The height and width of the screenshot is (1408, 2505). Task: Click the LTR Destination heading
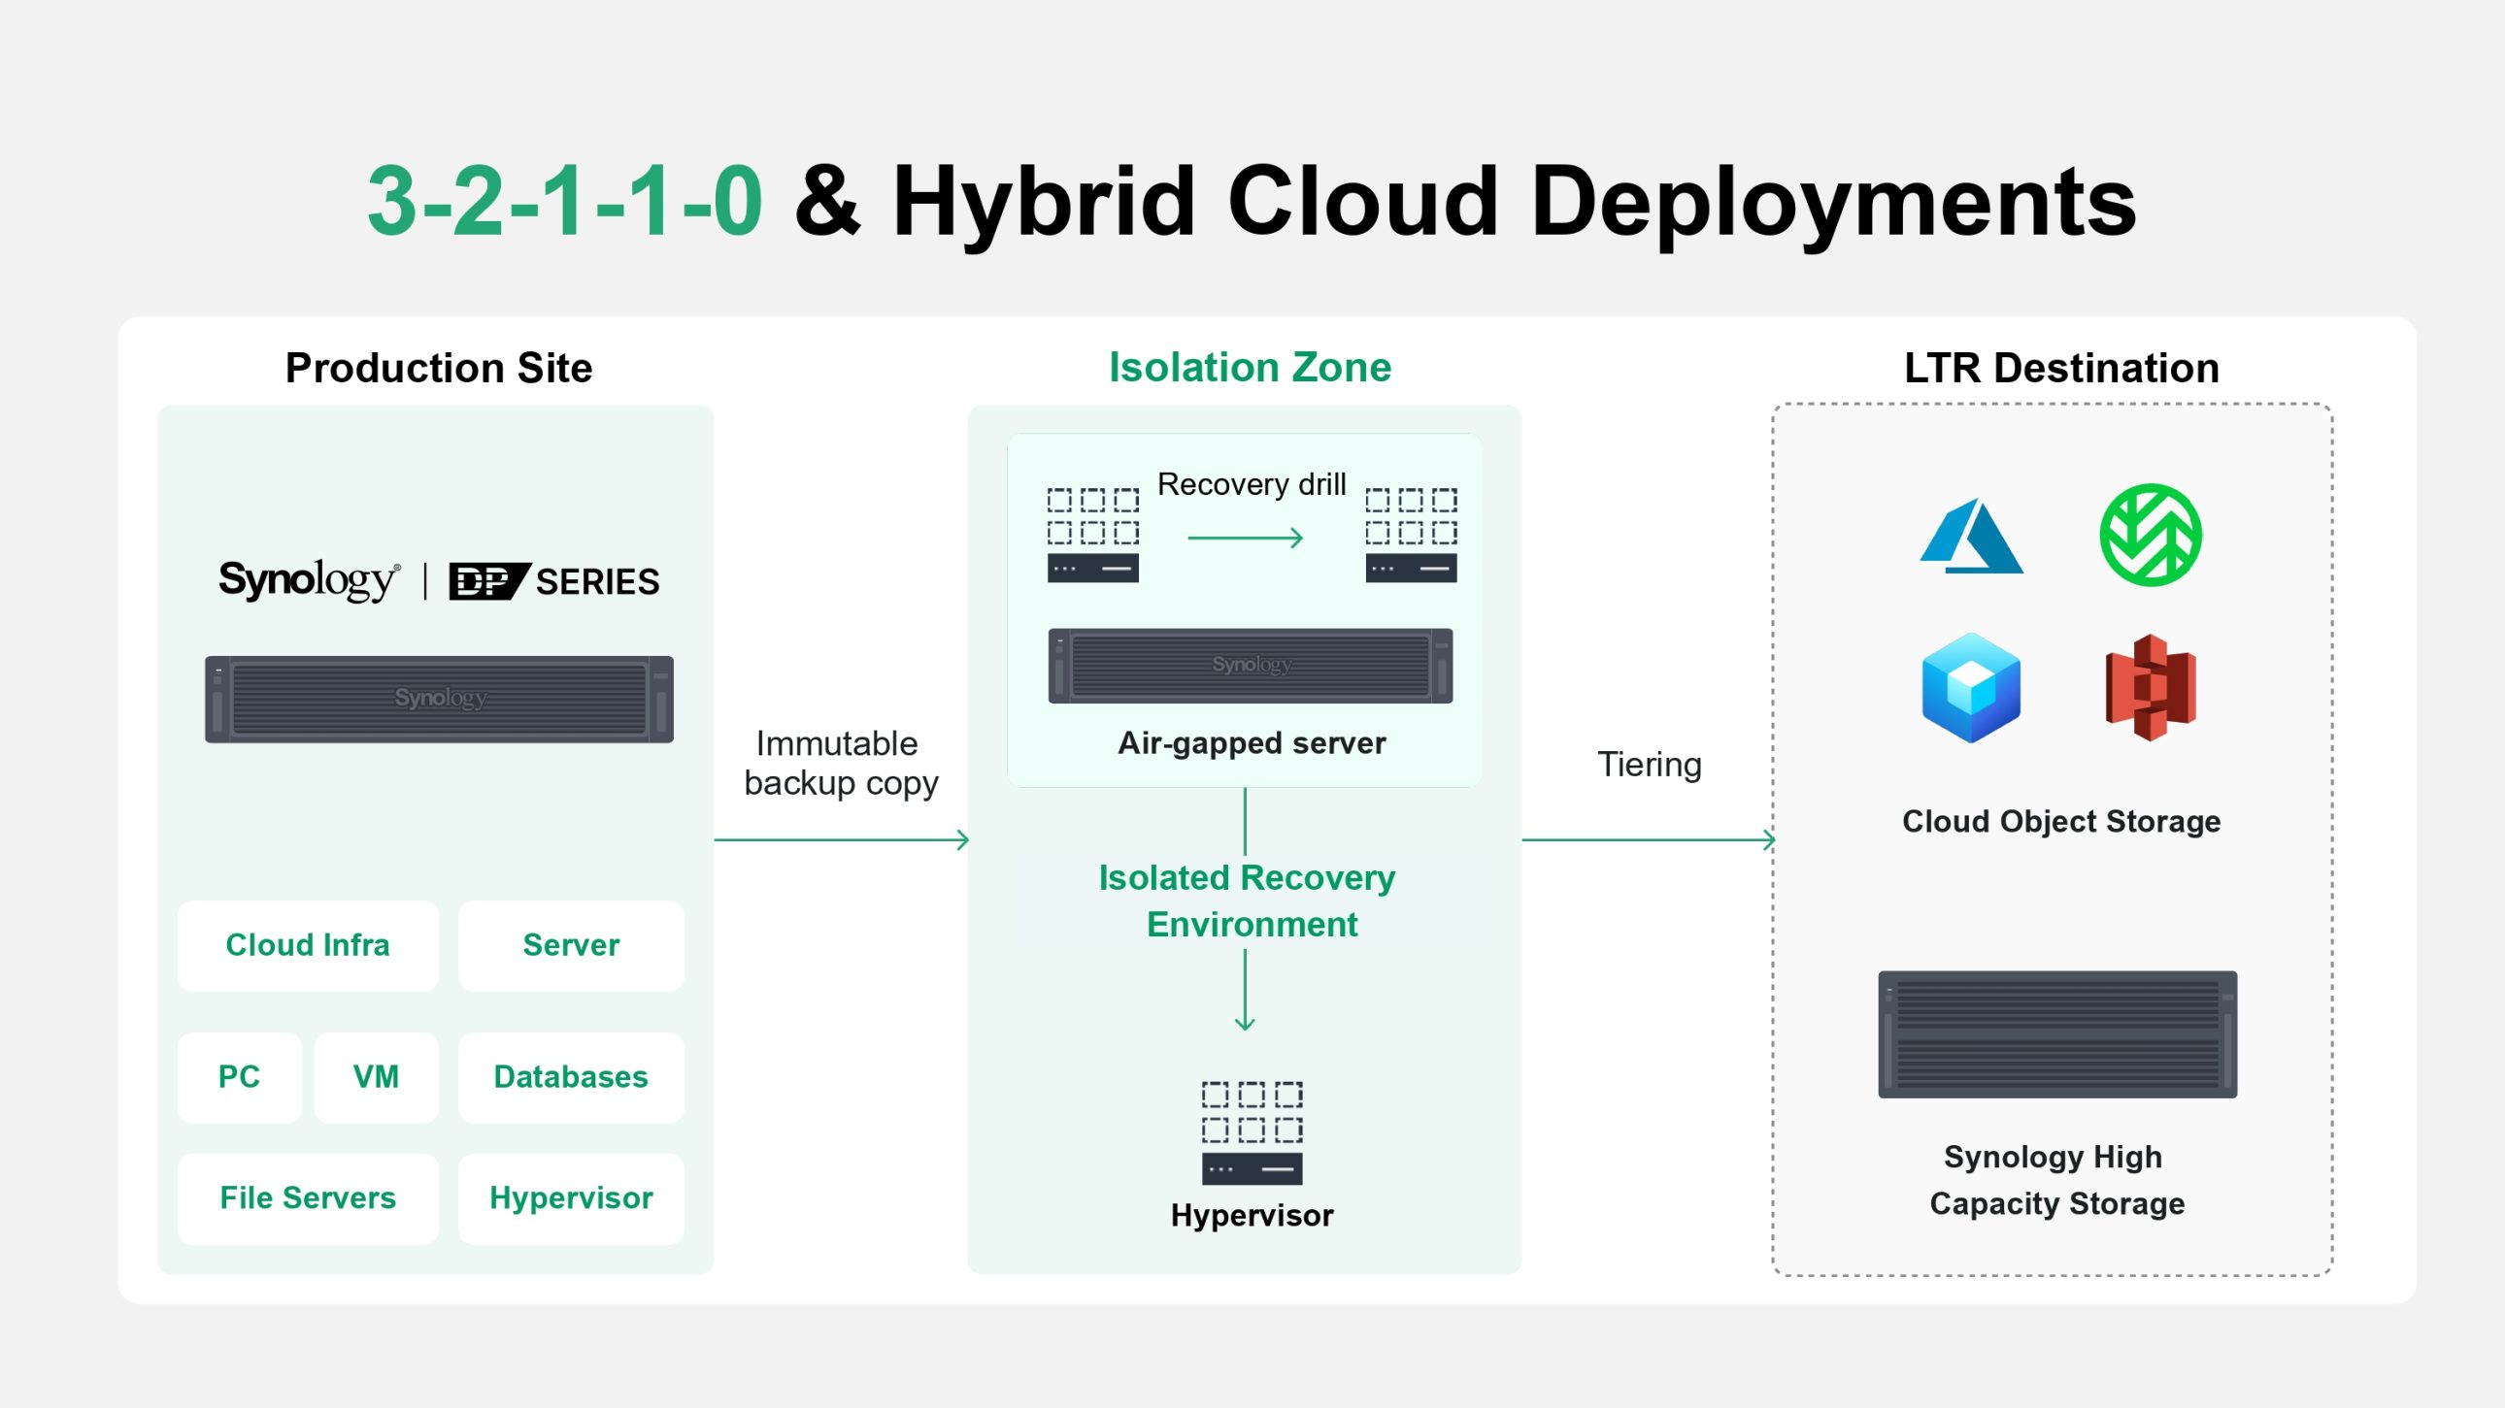[2061, 369]
